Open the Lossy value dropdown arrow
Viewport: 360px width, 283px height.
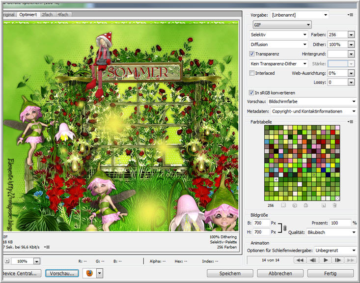click(x=351, y=82)
